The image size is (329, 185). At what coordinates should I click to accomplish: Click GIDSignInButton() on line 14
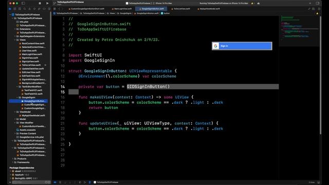click(148, 87)
